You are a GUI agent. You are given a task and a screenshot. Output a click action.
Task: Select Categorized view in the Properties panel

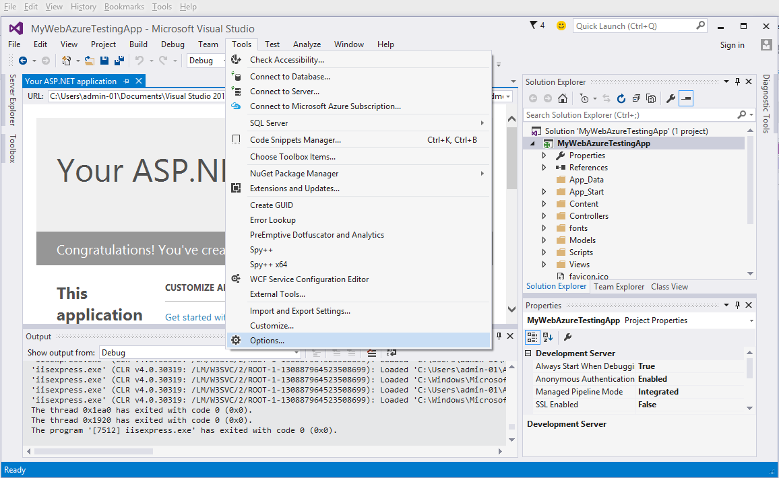point(532,337)
